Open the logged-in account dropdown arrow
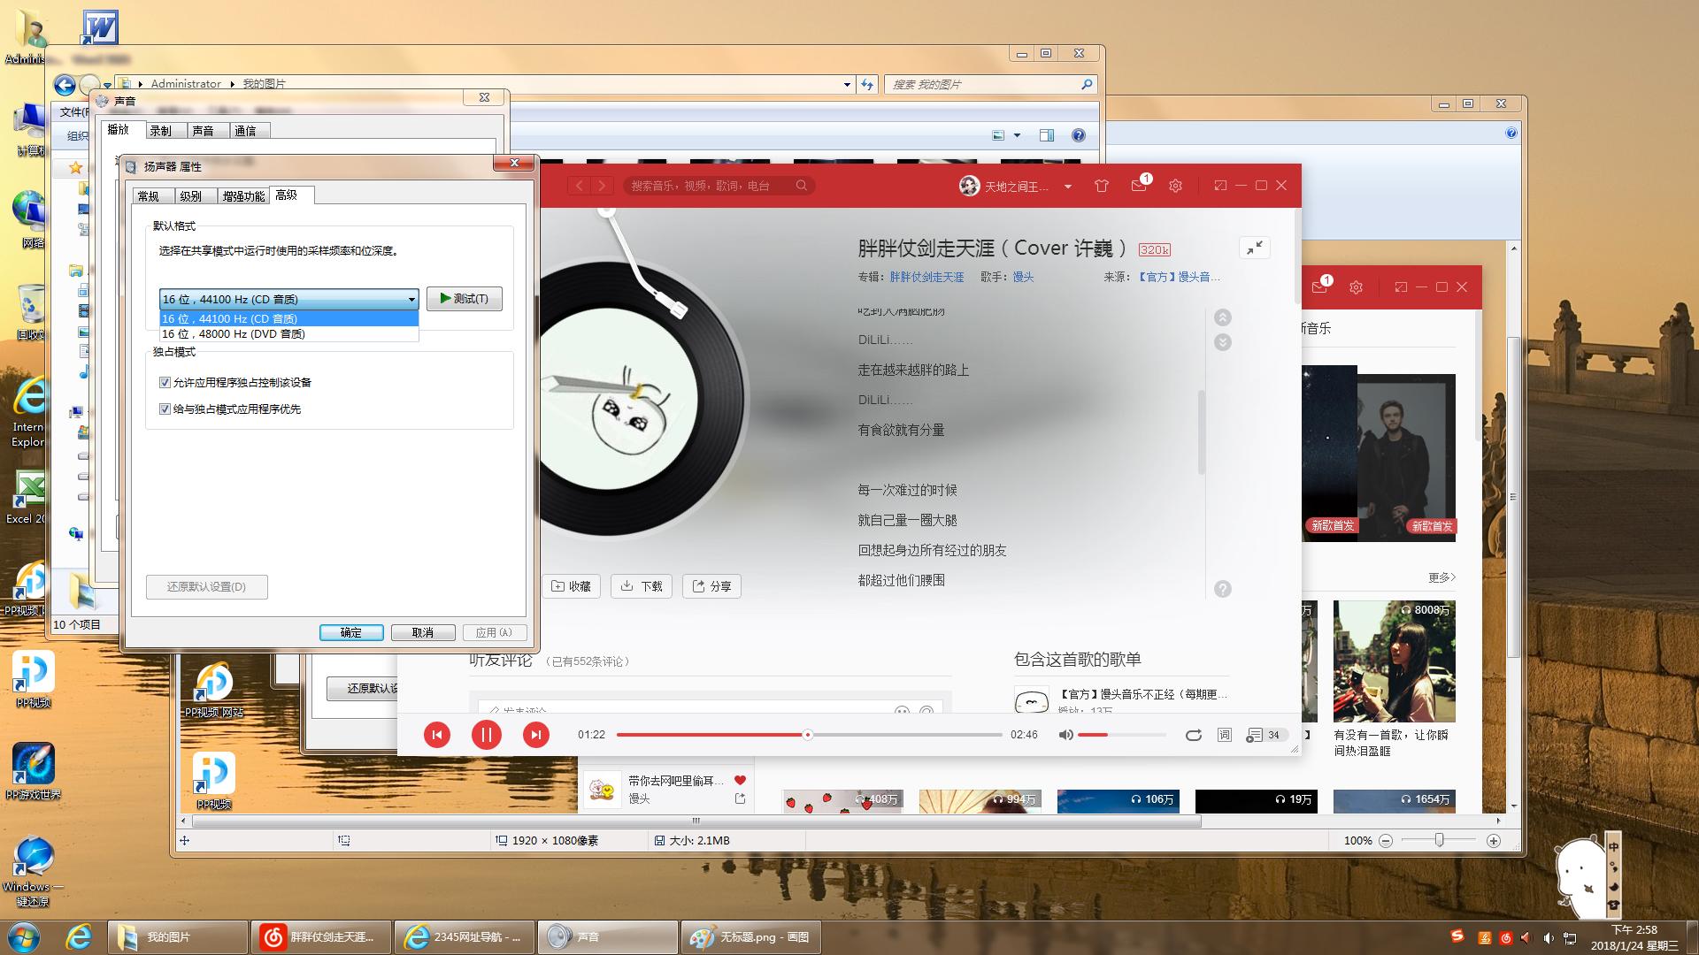Viewport: 1699px width, 955px height. [x=1068, y=187]
